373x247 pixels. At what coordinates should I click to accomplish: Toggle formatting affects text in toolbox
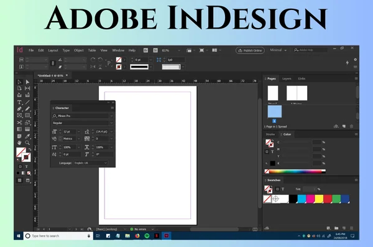pos(26,167)
